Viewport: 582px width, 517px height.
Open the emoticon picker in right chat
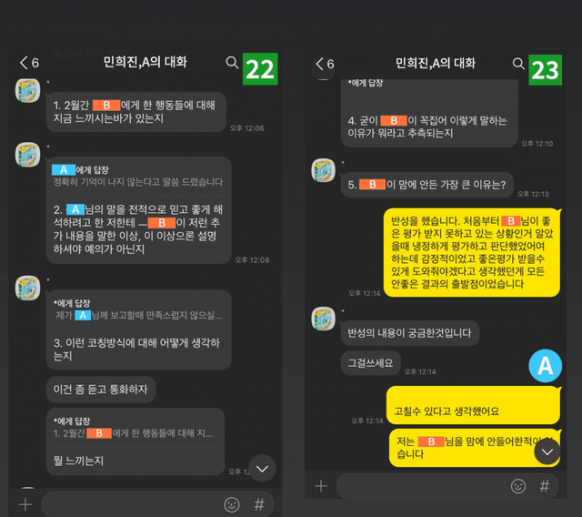click(518, 486)
